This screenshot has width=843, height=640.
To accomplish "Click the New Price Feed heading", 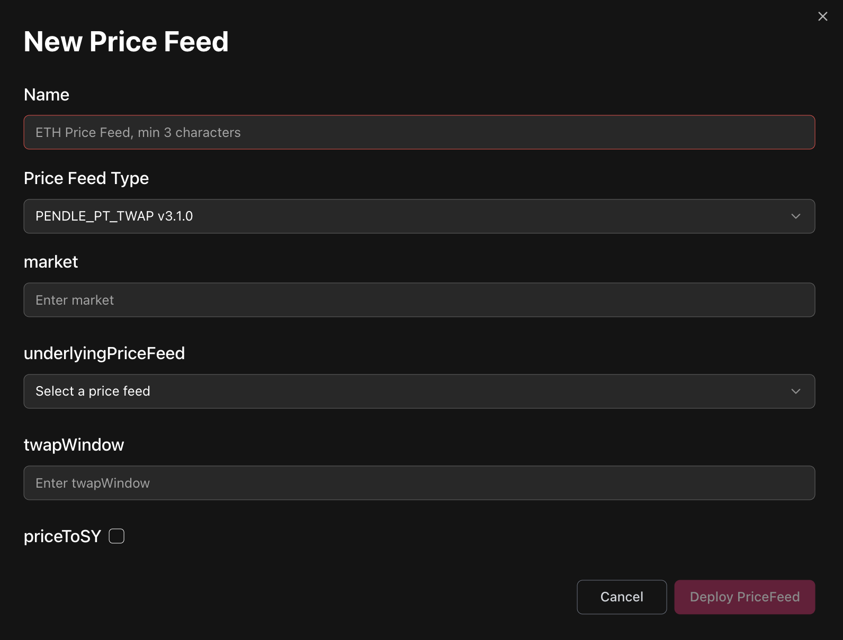I will 126,42.
